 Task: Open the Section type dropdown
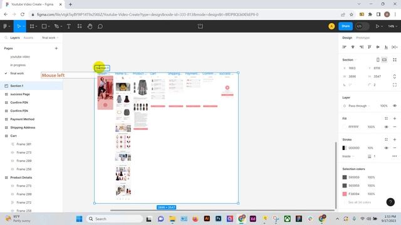(350, 60)
